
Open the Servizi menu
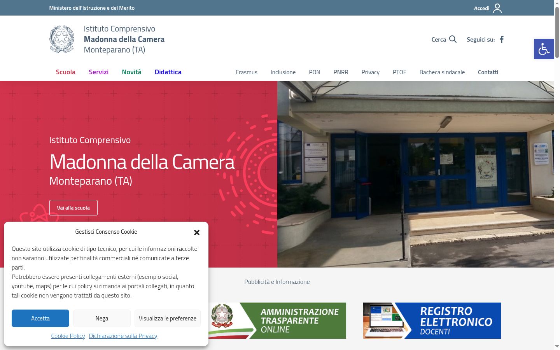pyautogui.click(x=98, y=72)
